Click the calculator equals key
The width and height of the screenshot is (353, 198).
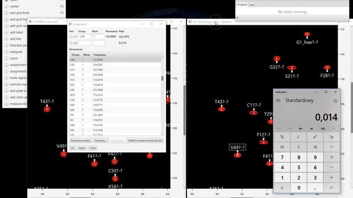331,188
